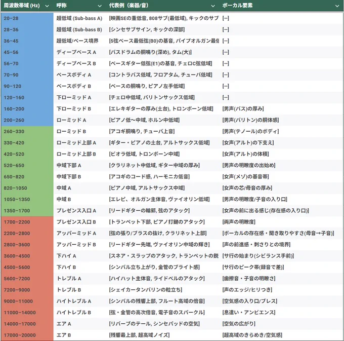
Task: Click the 中域 A cell
Action: click(x=80, y=188)
